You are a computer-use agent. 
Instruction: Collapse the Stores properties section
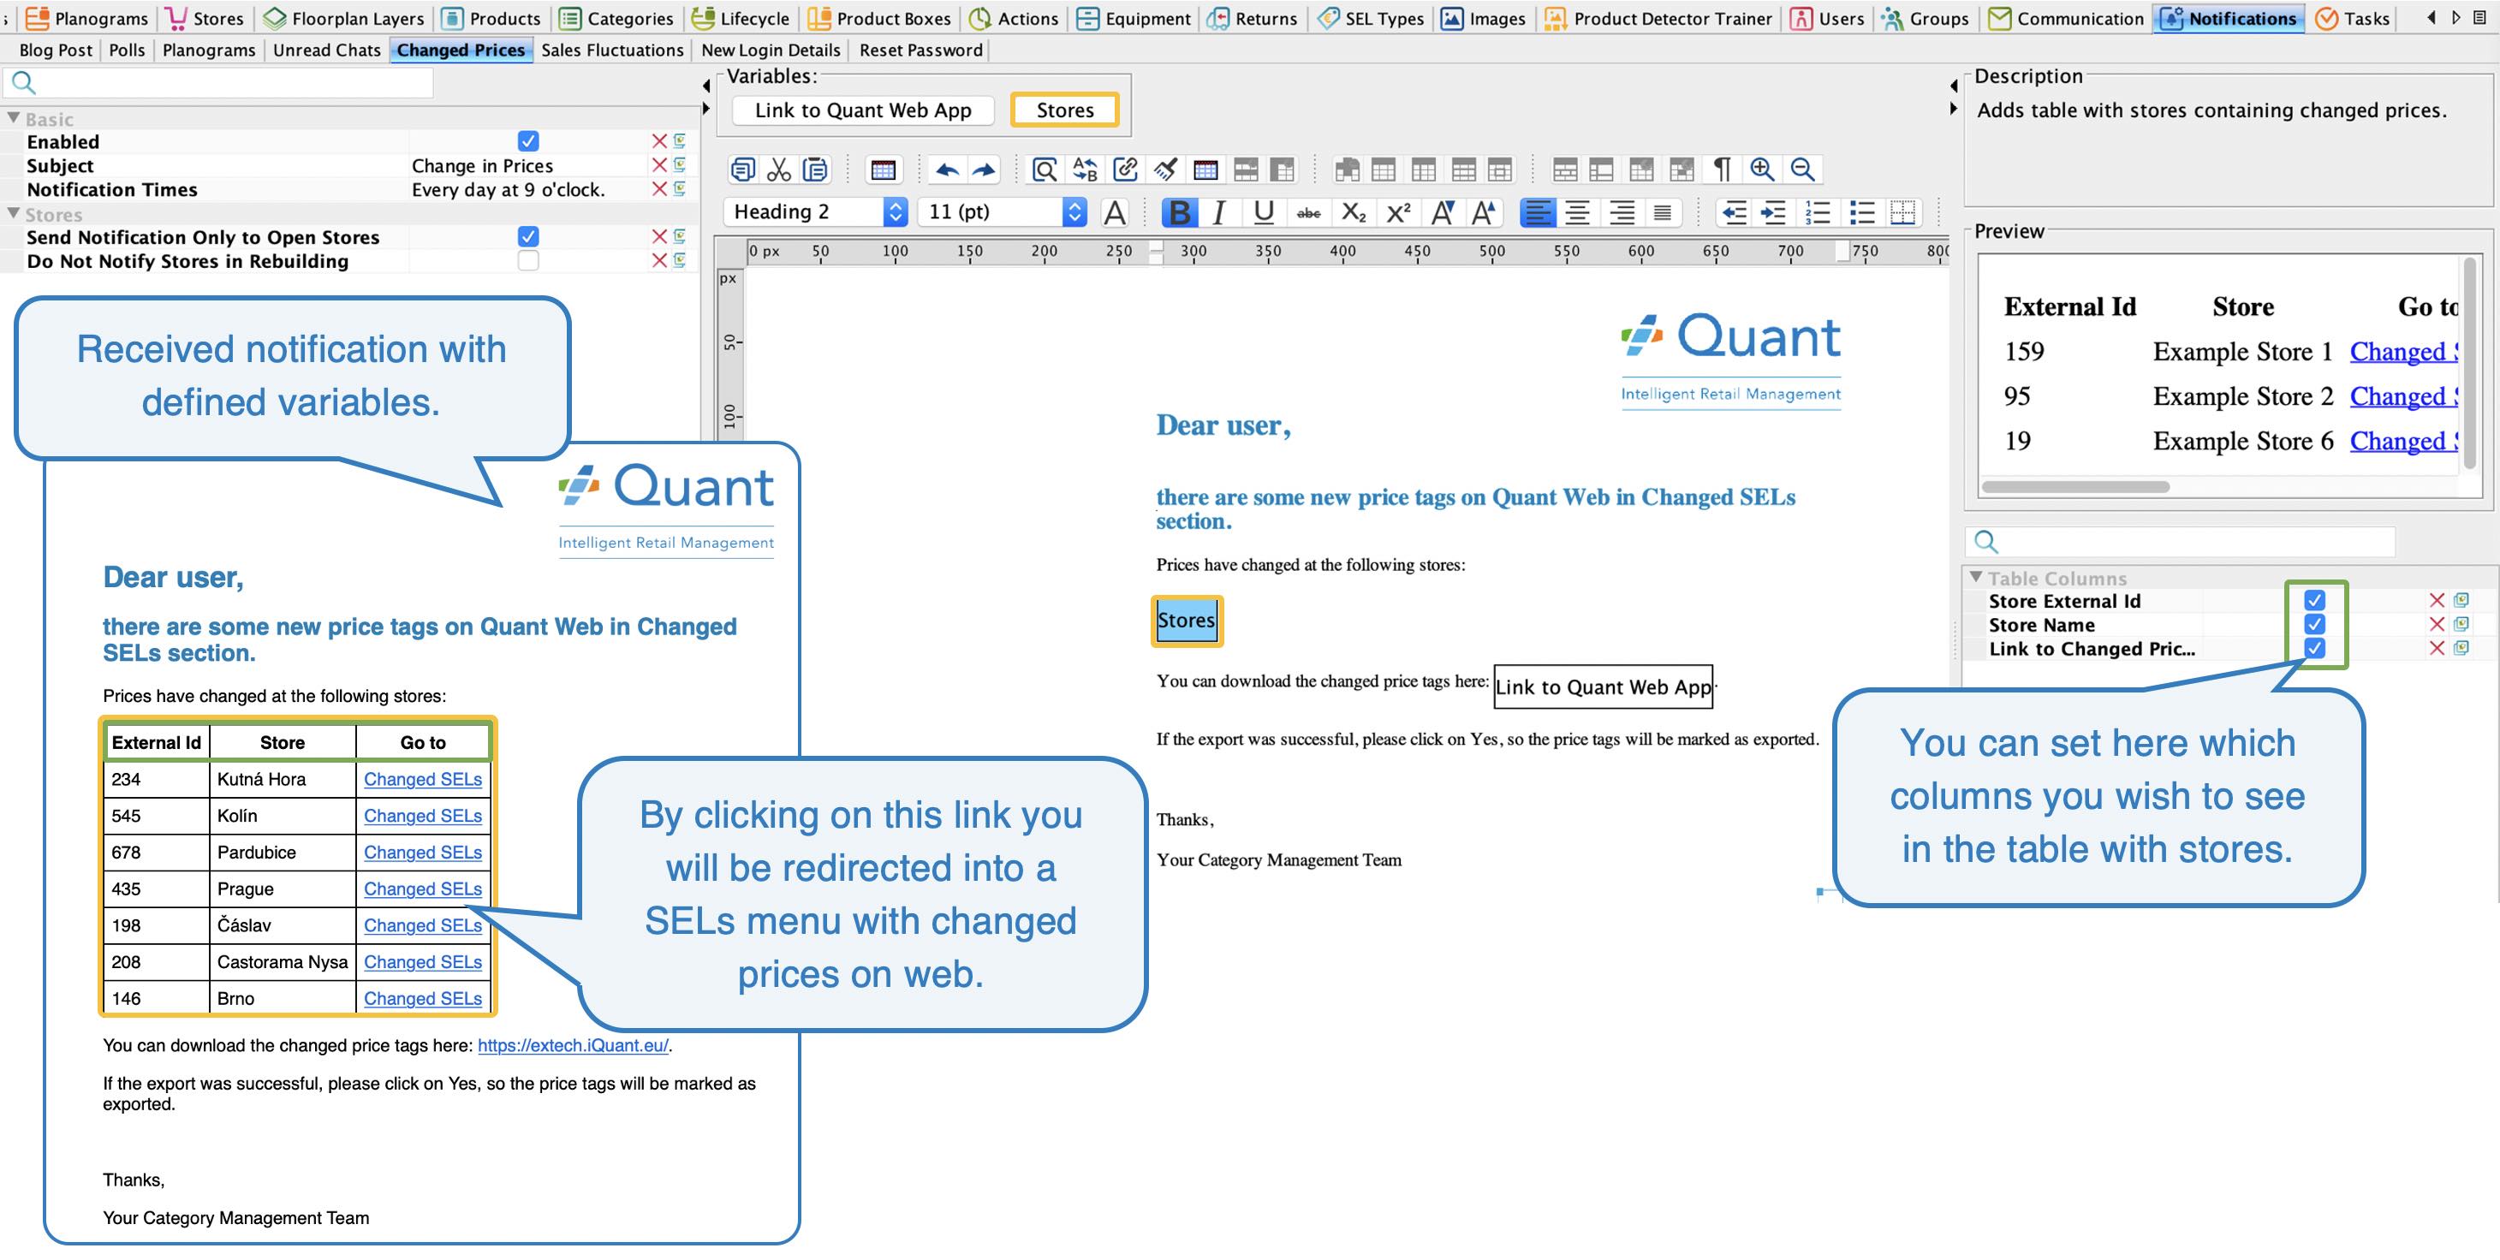point(14,213)
